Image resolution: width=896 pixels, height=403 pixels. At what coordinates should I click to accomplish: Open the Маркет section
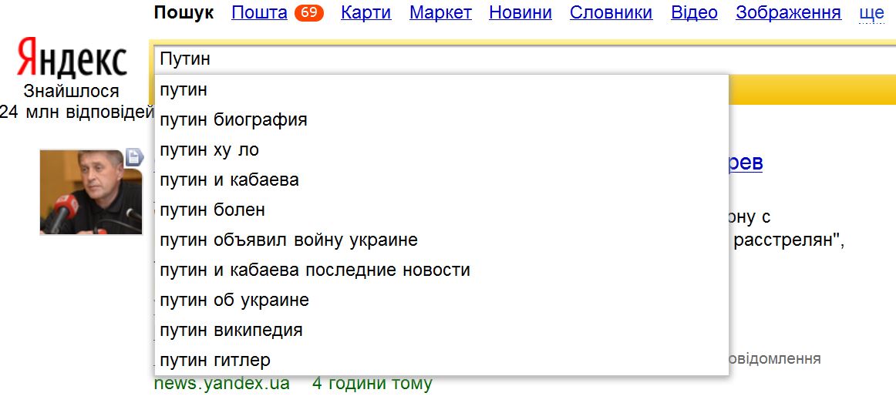pyautogui.click(x=440, y=12)
